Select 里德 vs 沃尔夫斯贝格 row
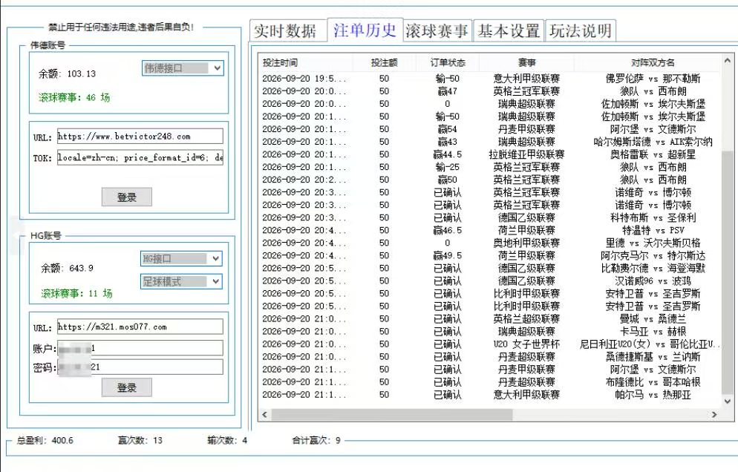Viewport: 738px width, 472px height. (489, 243)
